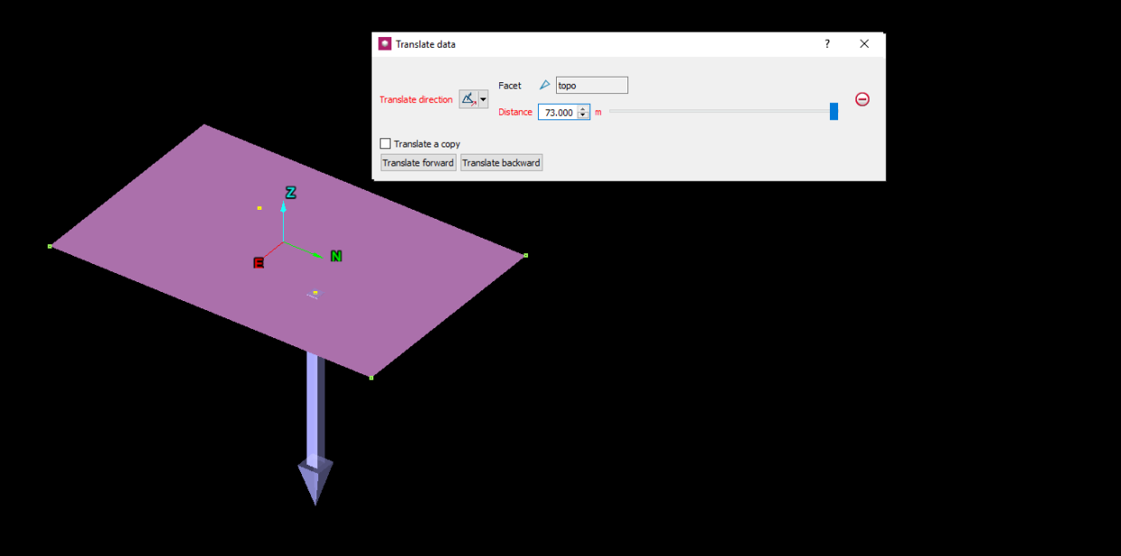Click the cyan Z axis label
Image resolution: width=1121 pixels, height=556 pixels.
(x=291, y=193)
